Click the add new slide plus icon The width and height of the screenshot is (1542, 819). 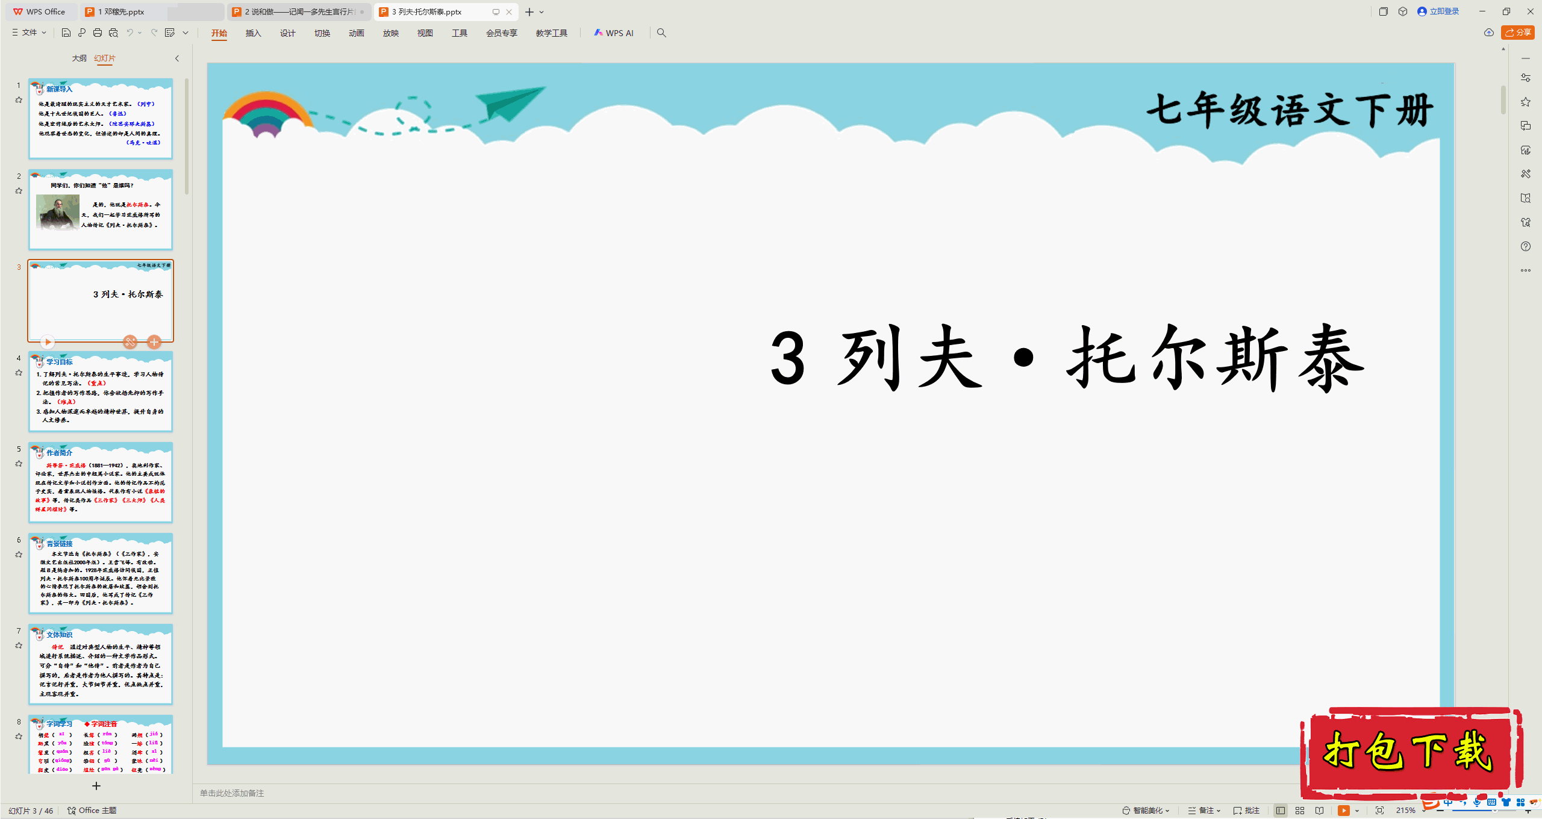pos(96,786)
